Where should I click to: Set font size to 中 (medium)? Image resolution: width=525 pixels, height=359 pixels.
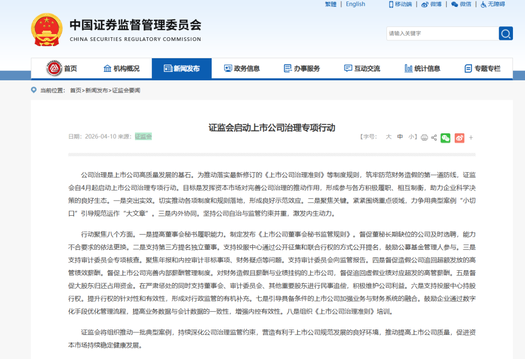tap(400, 137)
